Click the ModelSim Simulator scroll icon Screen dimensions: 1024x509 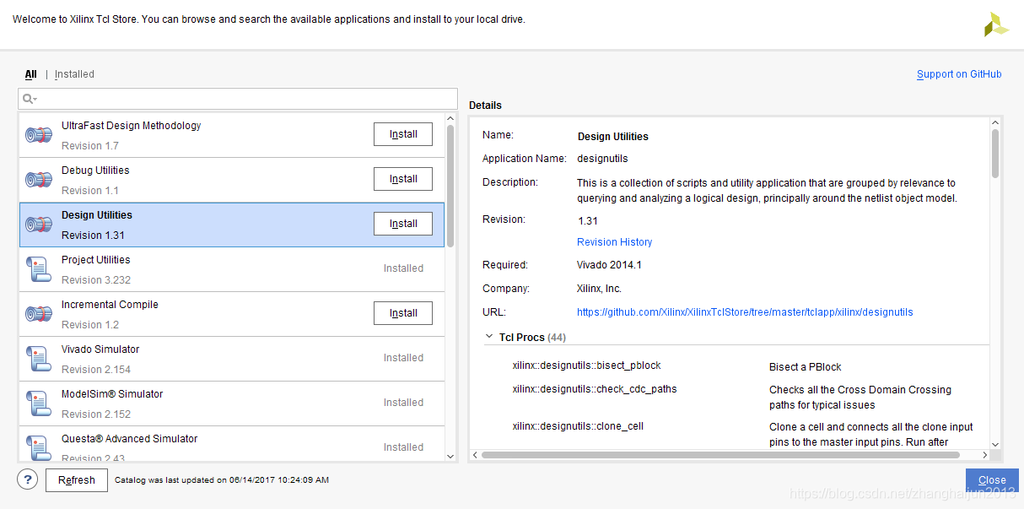(38, 403)
